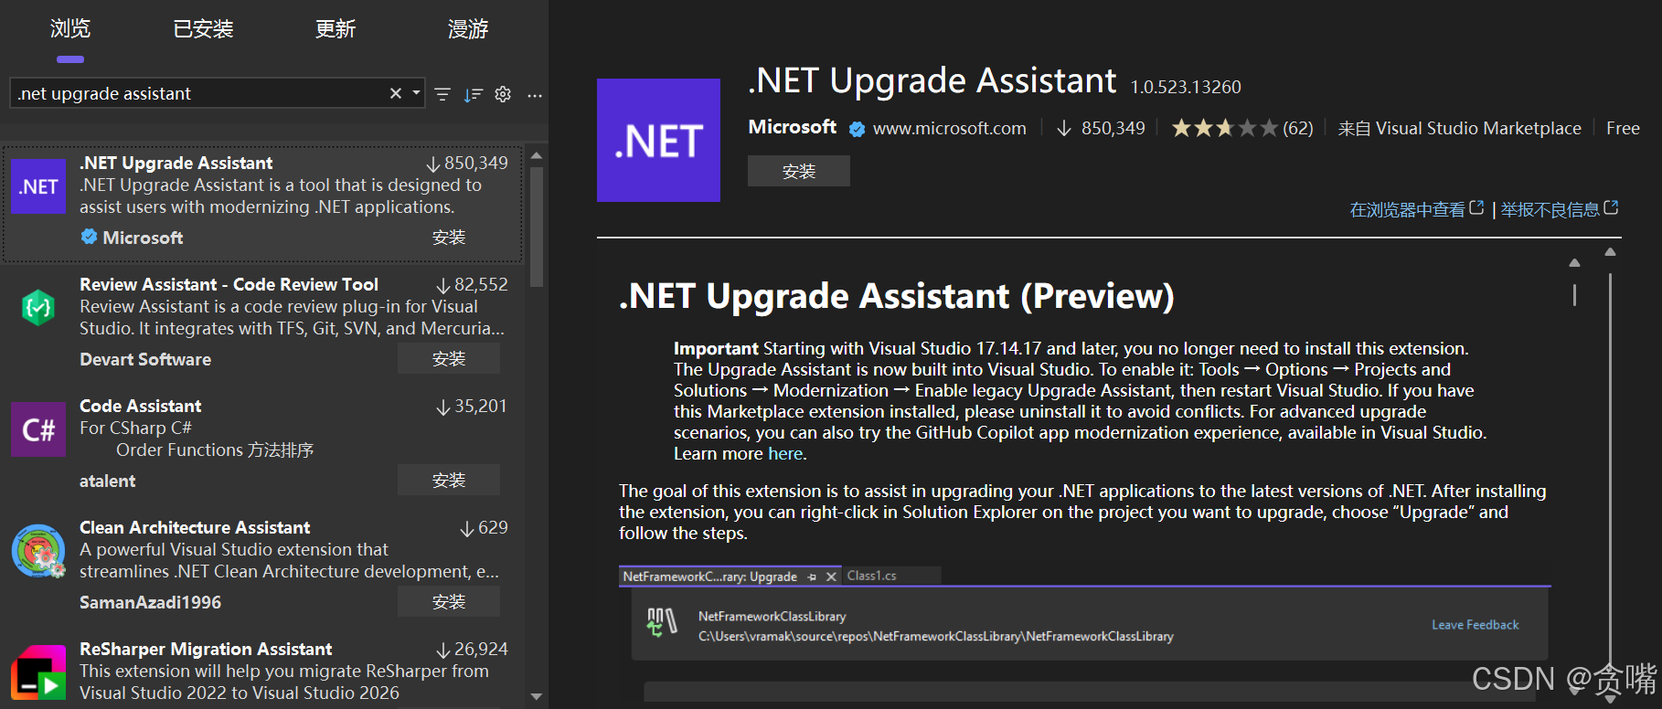This screenshot has height=709, width=1662.
Task: Click the upgrade project icon in preview image
Action: (661, 623)
